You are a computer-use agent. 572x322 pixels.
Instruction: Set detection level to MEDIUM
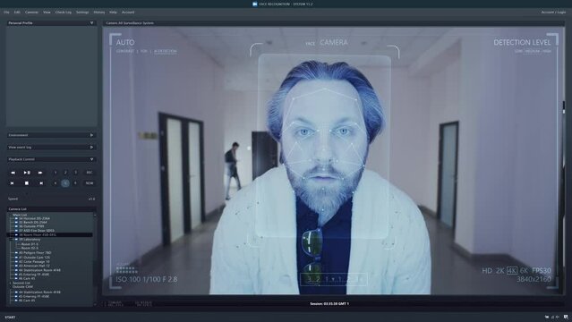(533, 51)
